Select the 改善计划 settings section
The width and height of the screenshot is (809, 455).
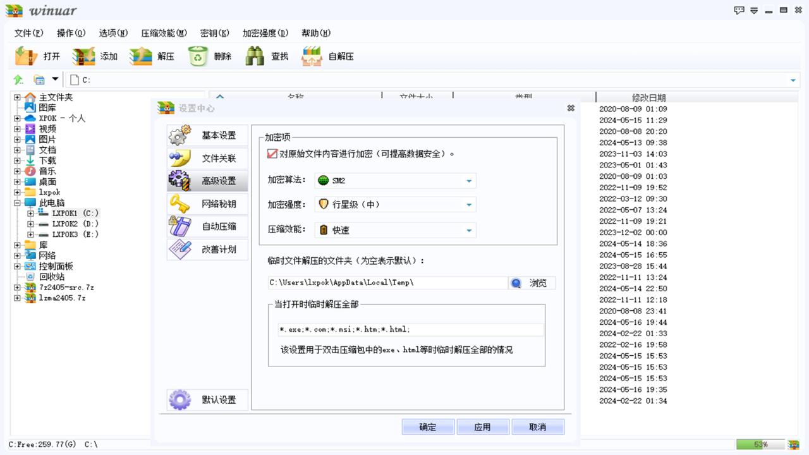207,249
